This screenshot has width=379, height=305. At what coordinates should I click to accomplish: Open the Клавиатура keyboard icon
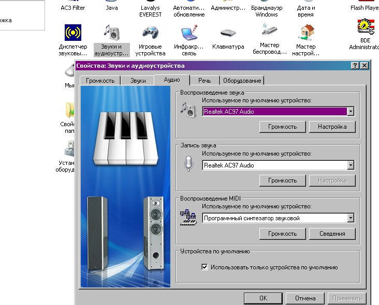click(228, 33)
